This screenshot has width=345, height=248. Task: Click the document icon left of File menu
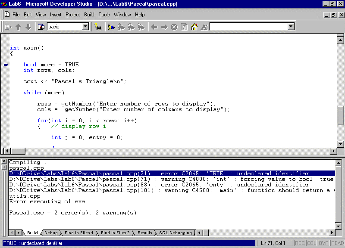coord(7,15)
